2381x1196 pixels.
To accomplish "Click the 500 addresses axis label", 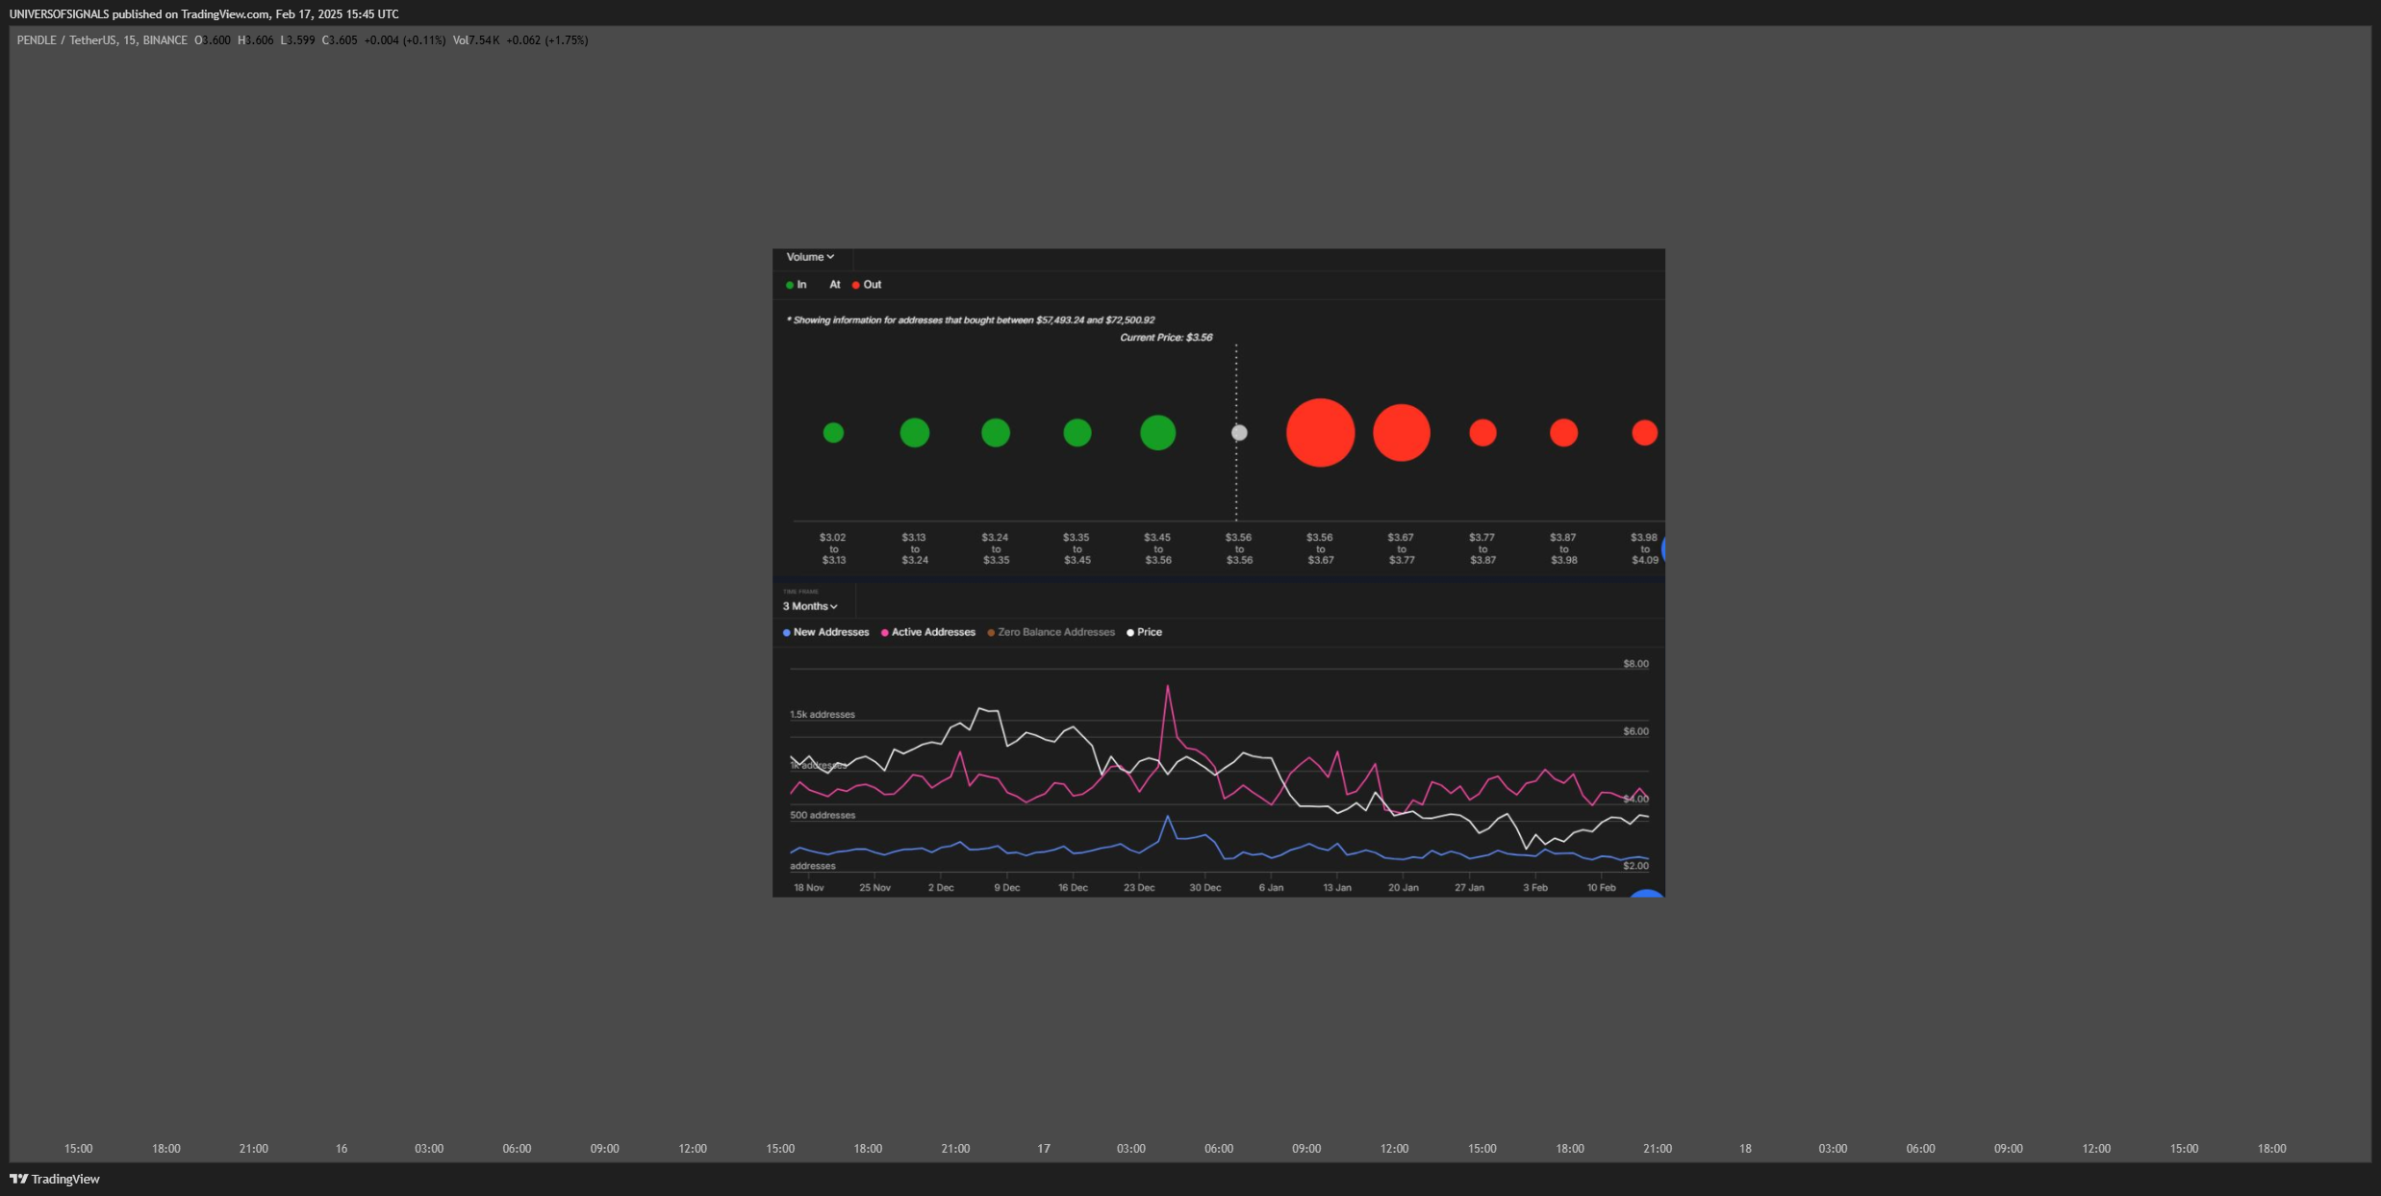I will (823, 815).
